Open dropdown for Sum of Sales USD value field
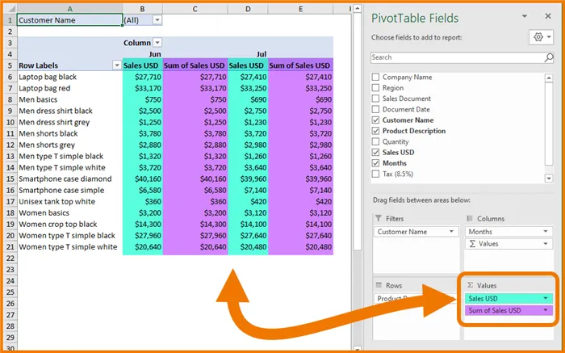Image resolution: width=565 pixels, height=353 pixels. tap(546, 310)
